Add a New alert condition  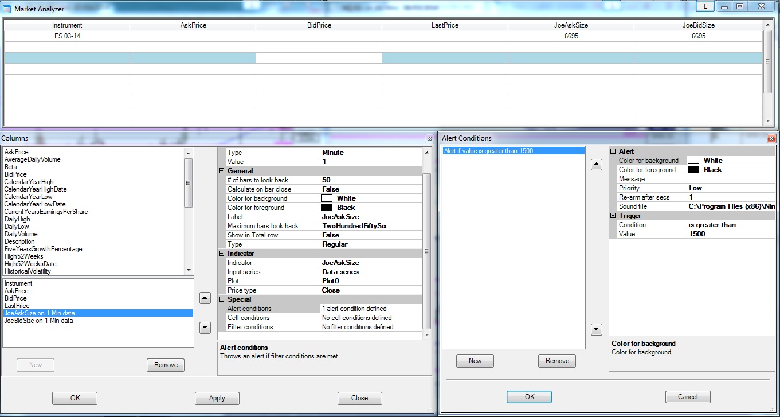tap(475, 361)
